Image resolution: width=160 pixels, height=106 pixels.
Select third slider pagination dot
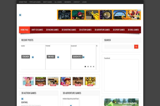[x=91, y=67]
